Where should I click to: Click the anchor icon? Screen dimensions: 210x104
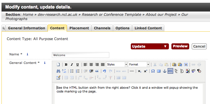165,71
